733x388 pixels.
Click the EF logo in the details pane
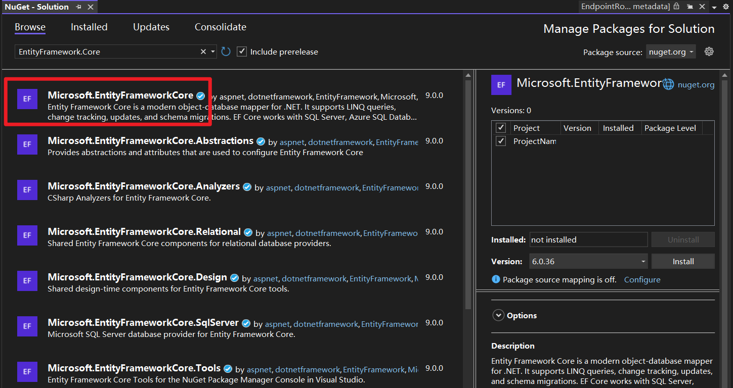point(501,85)
